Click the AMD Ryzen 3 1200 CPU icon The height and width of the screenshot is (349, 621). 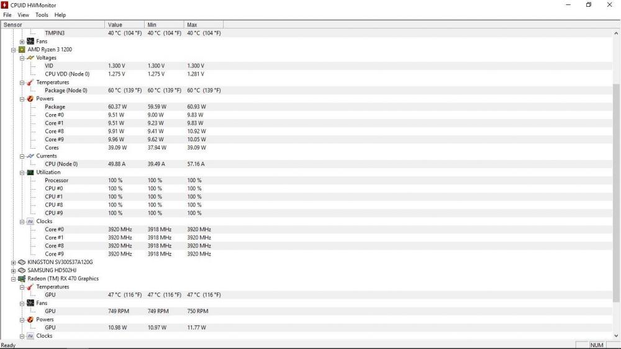pos(22,50)
